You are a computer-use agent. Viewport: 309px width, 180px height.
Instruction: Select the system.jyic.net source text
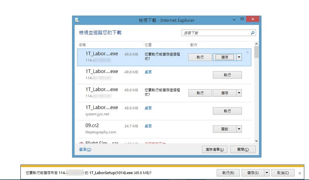tap(97, 114)
